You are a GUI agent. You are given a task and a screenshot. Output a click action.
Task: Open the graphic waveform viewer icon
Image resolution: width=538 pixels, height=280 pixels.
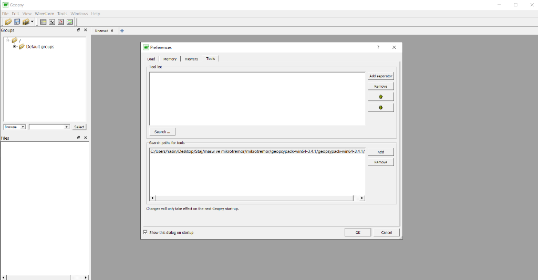point(52,22)
